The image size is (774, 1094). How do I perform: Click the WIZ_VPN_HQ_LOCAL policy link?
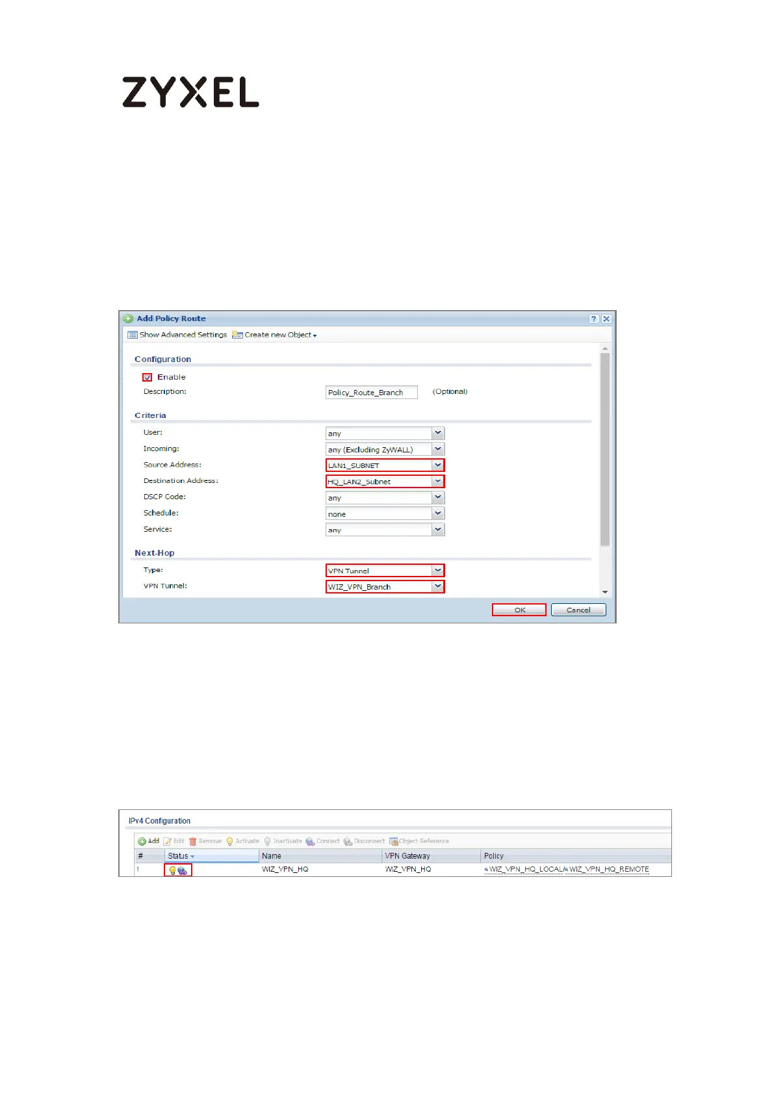tap(525, 870)
